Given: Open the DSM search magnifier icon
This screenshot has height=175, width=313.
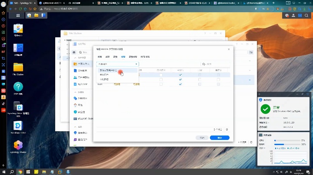Looking at the screenshot, I should click(306, 15).
